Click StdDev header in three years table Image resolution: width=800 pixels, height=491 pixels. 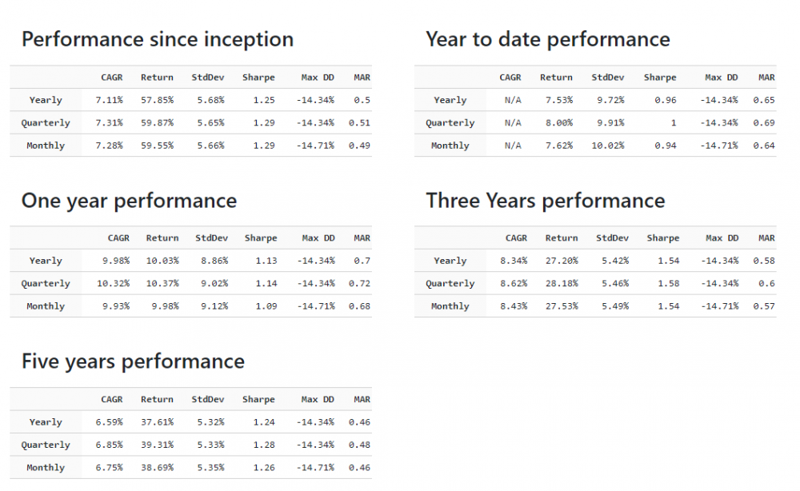coord(612,238)
